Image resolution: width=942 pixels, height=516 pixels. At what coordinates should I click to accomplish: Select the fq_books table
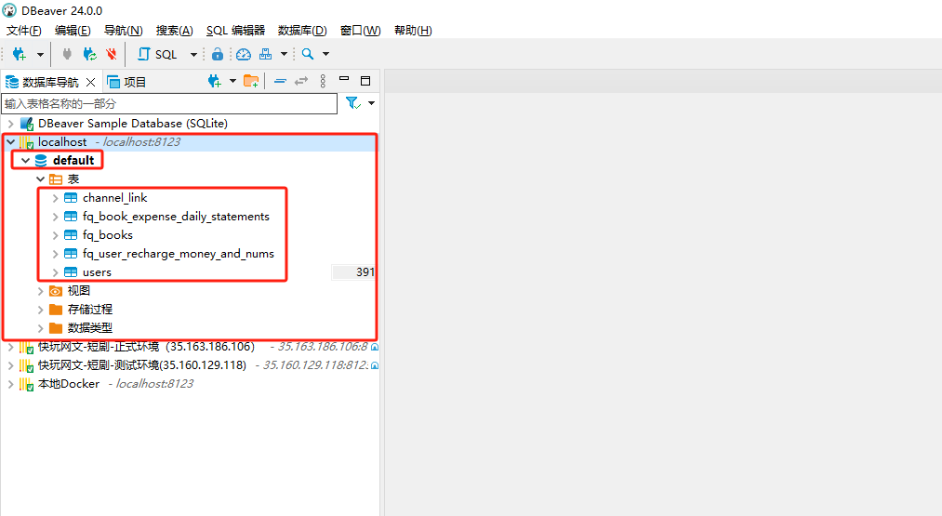(108, 235)
